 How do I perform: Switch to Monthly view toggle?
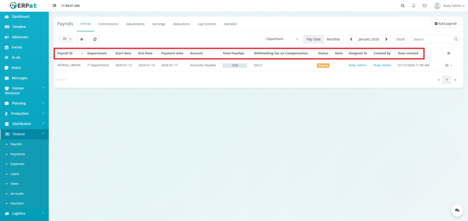[333, 39]
